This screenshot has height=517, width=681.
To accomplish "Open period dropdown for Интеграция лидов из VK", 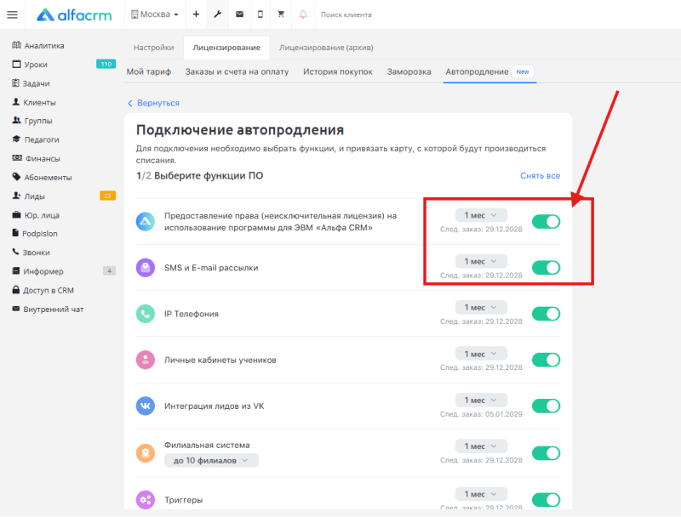I will (x=481, y=400).
